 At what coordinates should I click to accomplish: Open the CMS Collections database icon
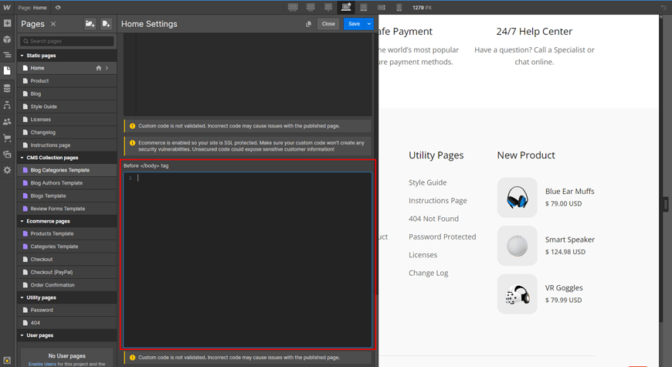click(x=7, y=88)
